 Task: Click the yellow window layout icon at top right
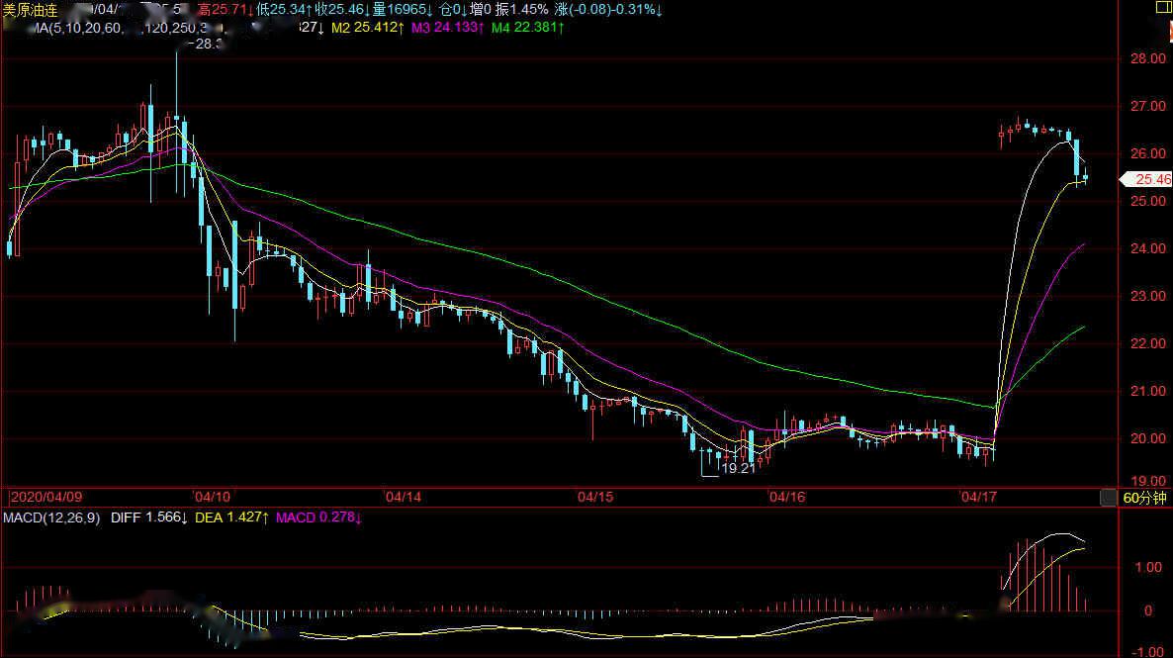coord(1164,7)
